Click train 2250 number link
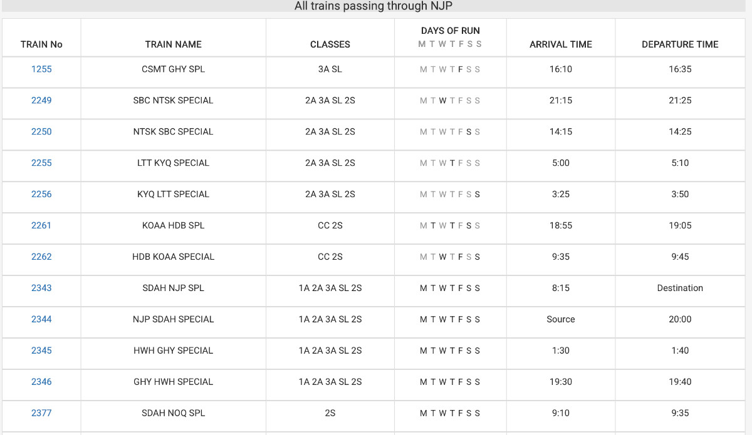The image size is (752, 435). (x=41, y=132)
